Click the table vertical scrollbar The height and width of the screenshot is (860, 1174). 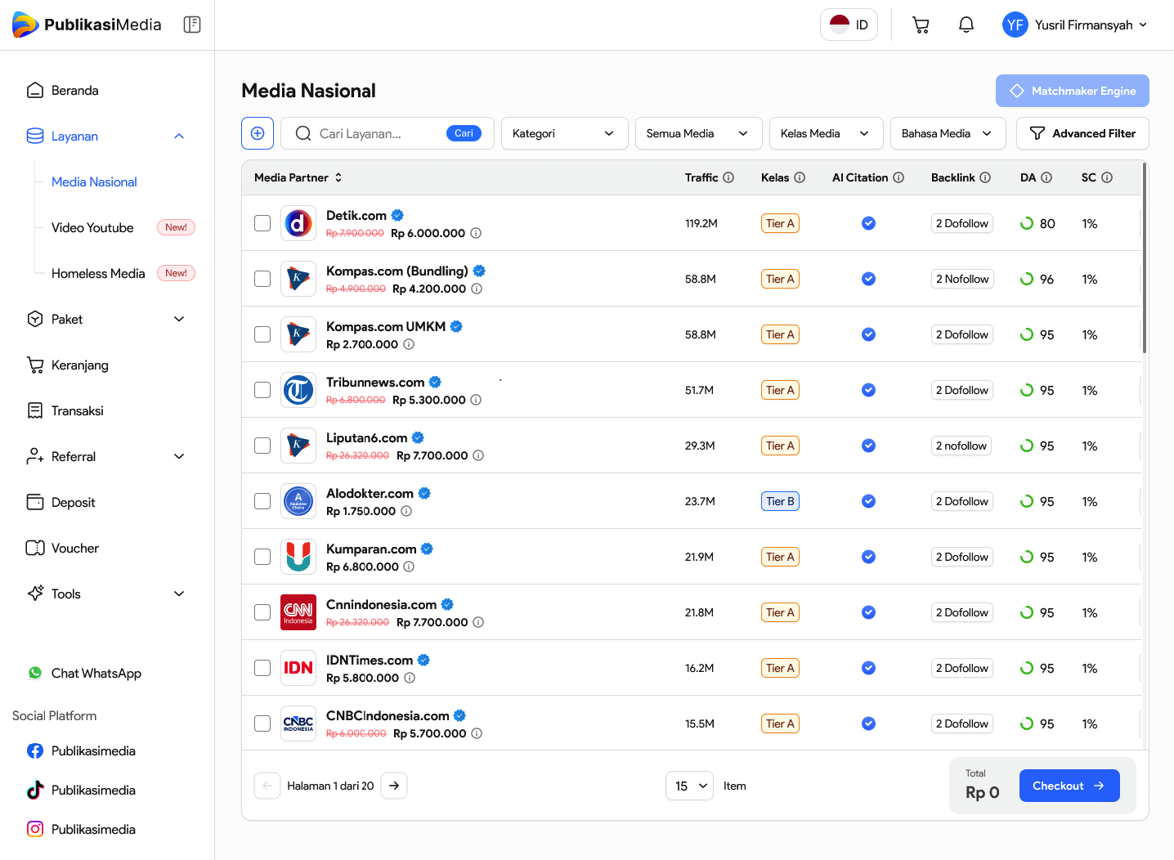[x=1145, y=258]
